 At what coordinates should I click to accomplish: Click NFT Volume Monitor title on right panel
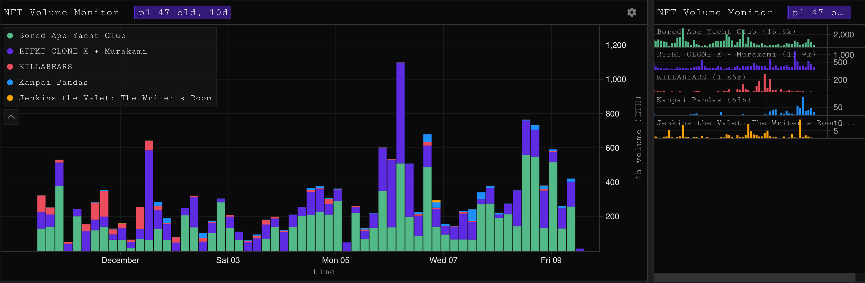715,12
